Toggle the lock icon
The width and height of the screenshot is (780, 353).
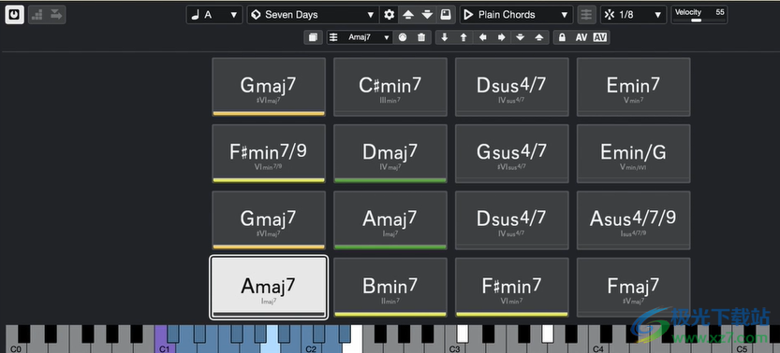562,37
